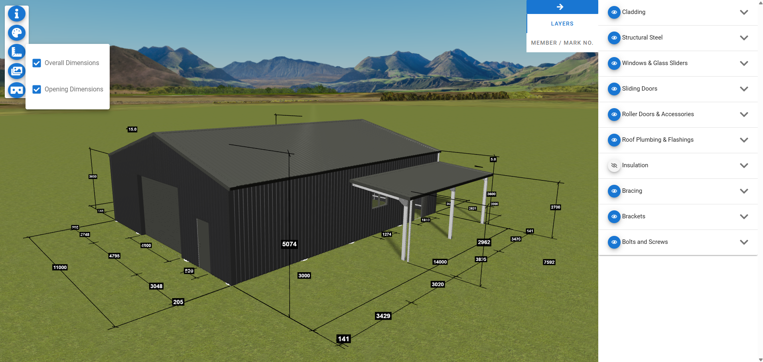Click the 11000 width dimension label

pos(60,267)
